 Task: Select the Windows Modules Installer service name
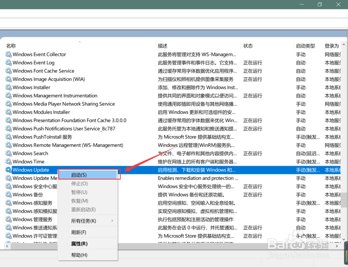tap(41, 112)
